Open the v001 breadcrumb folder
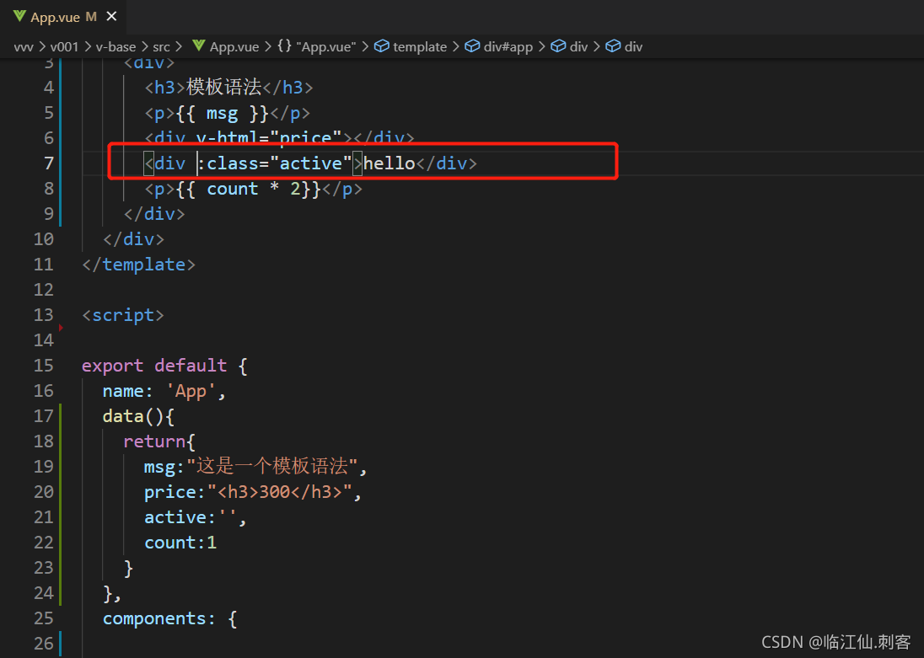This screenshot has height=658, width=924. [x=63, y=46]
